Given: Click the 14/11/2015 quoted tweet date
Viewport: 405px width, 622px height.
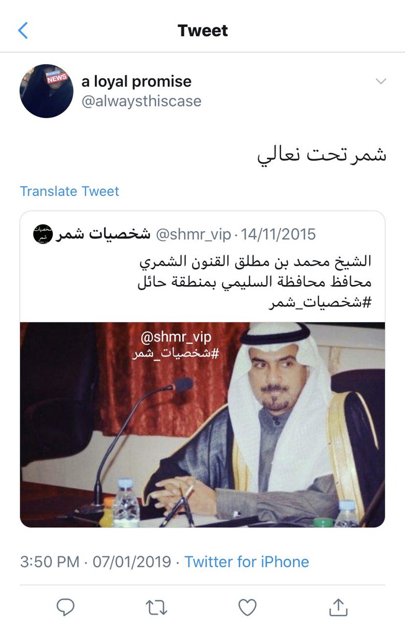Looking at the screenshot, I should (x=277, y=234).
